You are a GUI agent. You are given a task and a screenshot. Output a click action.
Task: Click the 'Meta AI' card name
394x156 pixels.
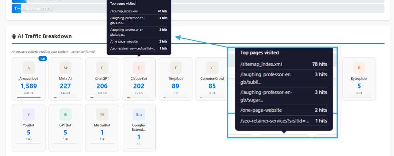tap(65, 79)
